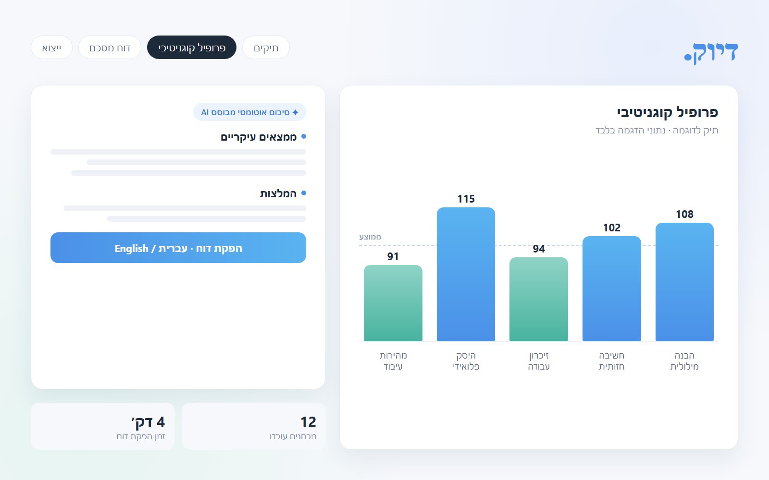The width and height of the screenshot is (769, 480).
Task: Click the ממוצע average line label
Action: tap(370, 237)
